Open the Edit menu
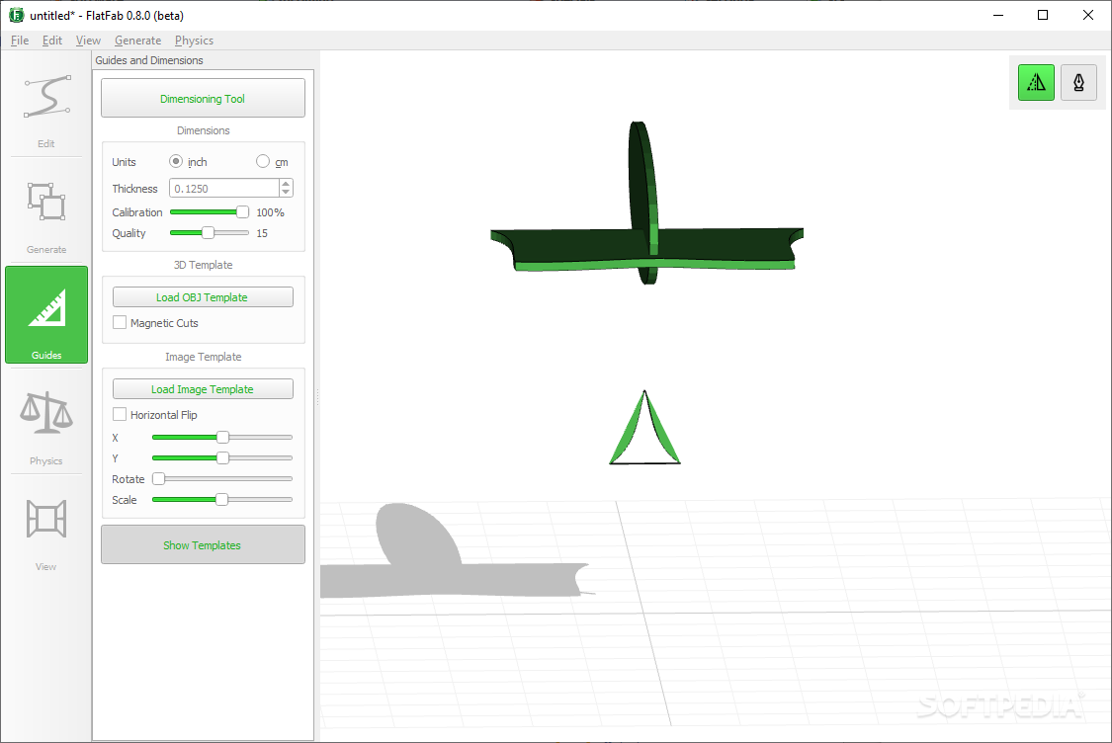The height and width of the screenshot is (743, 1112). tap(51, 41)
